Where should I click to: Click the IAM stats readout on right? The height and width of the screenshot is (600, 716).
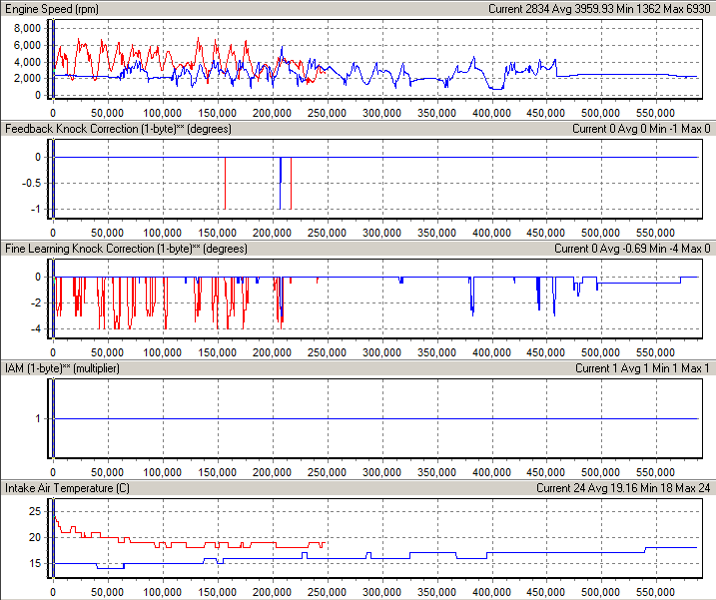tap(642, 368)
